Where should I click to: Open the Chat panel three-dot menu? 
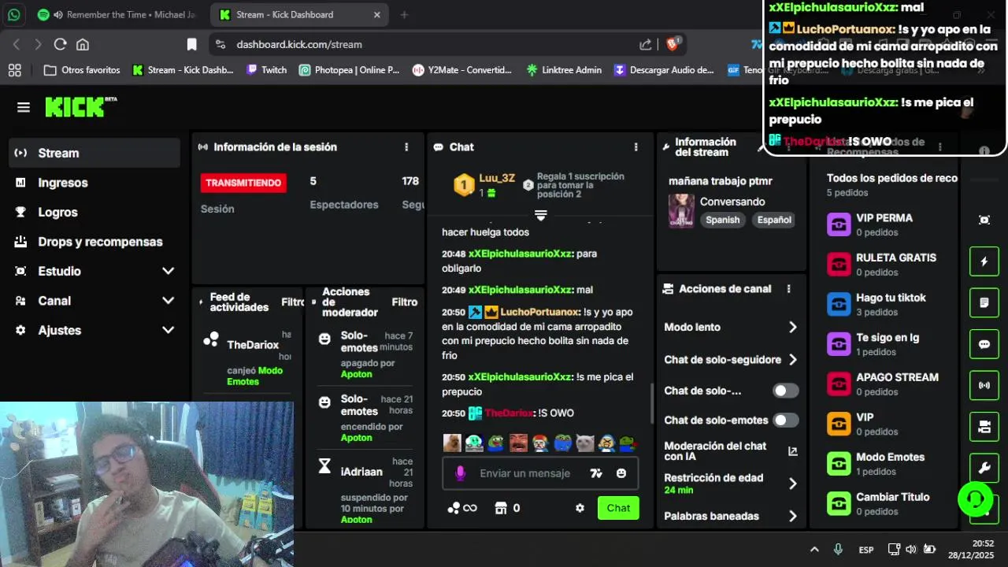tap(636, 147)
